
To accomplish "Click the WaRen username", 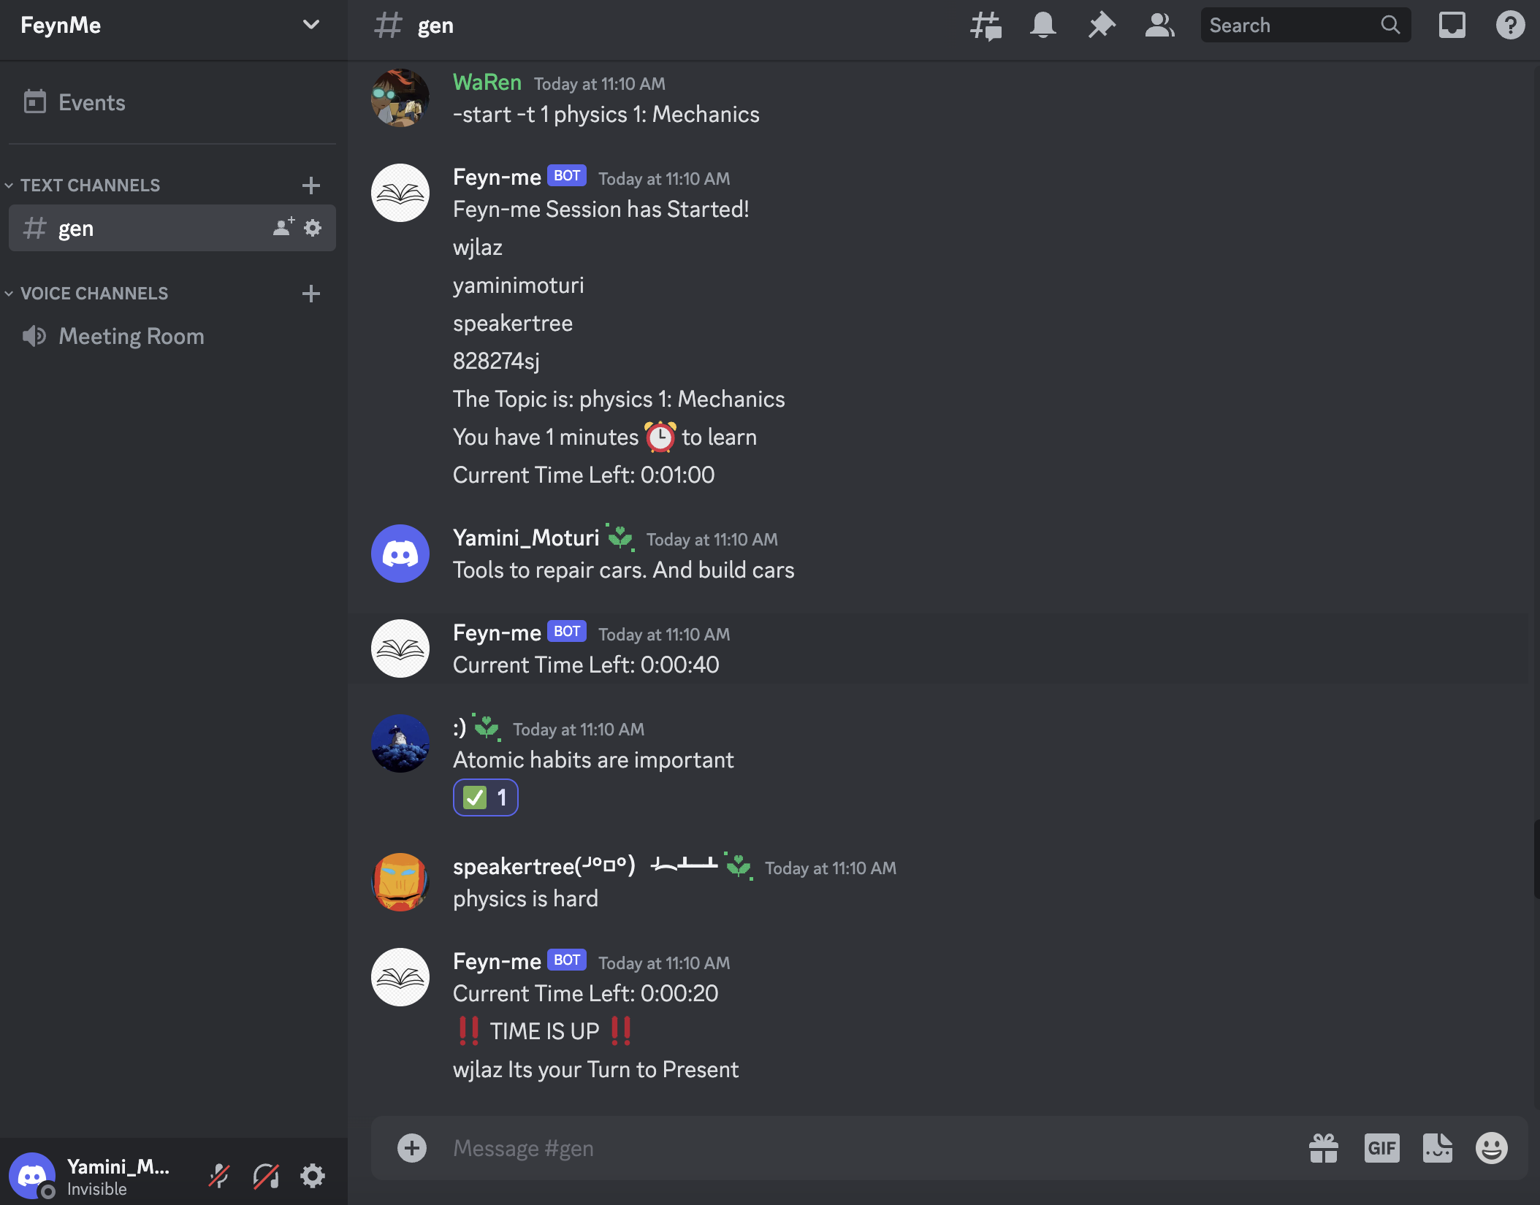I will (487, 83).
